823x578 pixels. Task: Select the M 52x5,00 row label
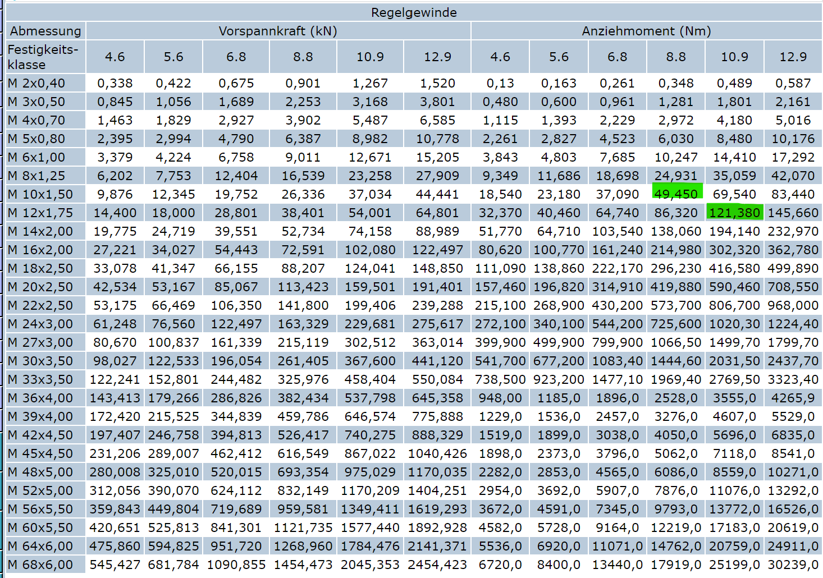click(45, 490)
